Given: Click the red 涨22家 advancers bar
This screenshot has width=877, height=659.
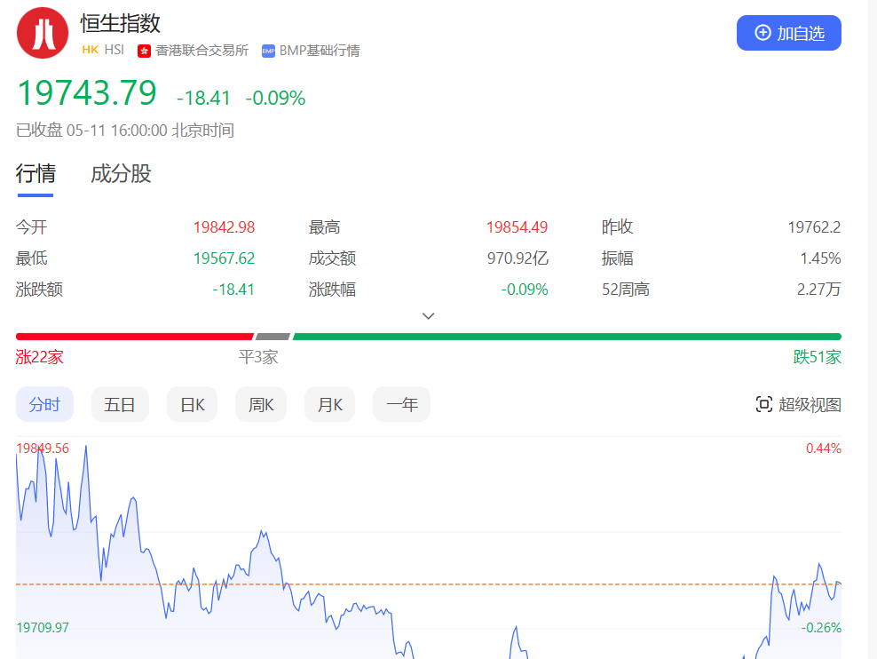Looking at the screenshot, I should pyautogui.click(x=134, y=337).
